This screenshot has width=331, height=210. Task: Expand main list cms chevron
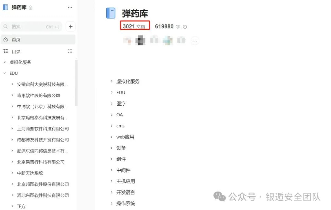tap(112, 126)
